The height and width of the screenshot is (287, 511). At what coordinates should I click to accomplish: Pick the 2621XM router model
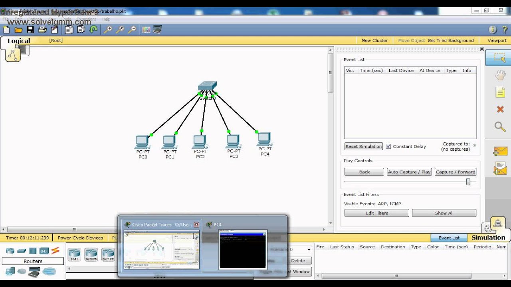point(108,254)
